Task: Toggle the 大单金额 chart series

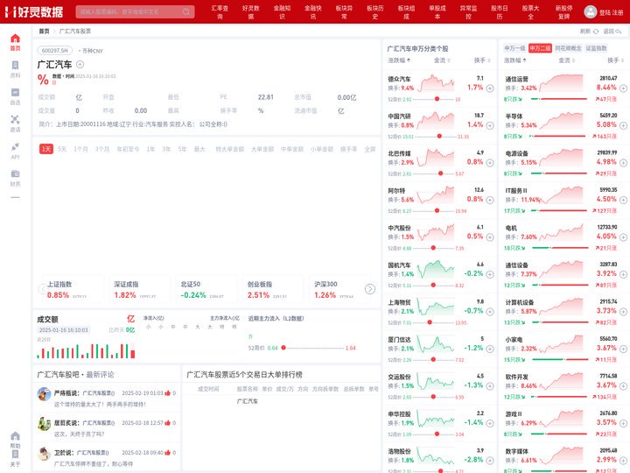Action: tap(262, 149)
